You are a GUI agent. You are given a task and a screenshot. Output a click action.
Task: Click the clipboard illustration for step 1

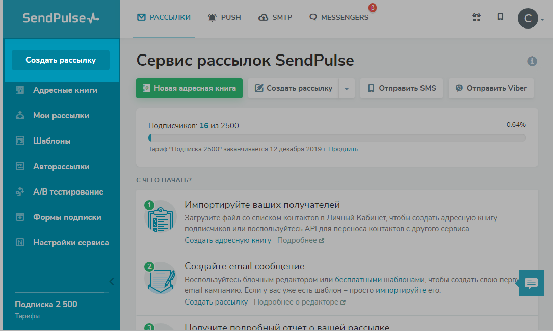(161, 217)
